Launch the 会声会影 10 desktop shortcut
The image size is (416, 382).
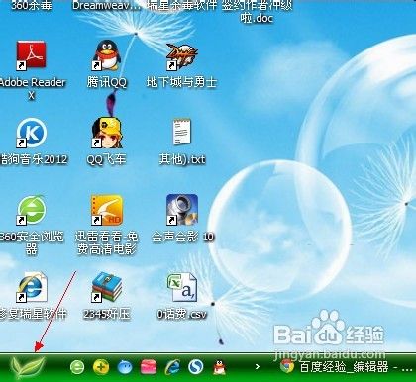click(x=182, y=210)
